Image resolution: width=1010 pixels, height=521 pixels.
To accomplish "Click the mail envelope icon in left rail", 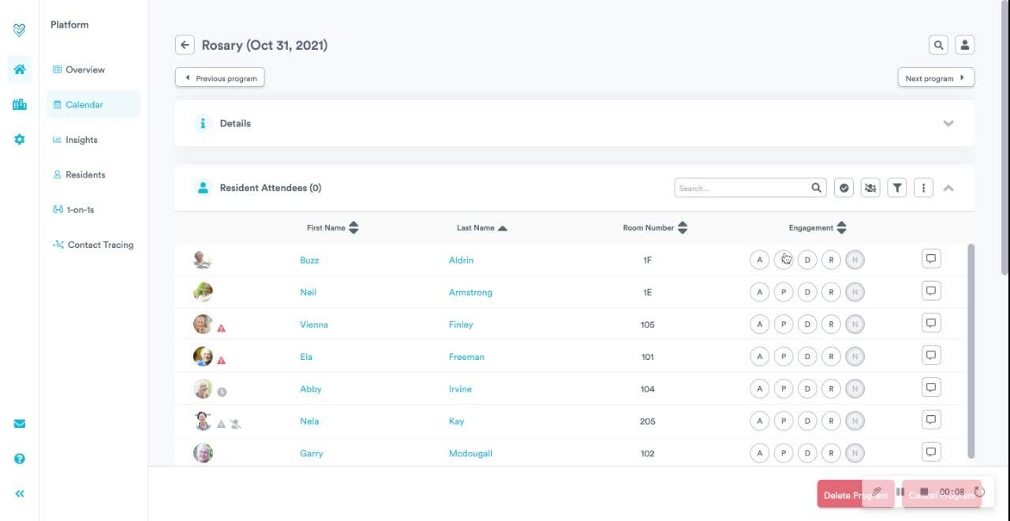I will pyautogui.click(x=20, y=424).
